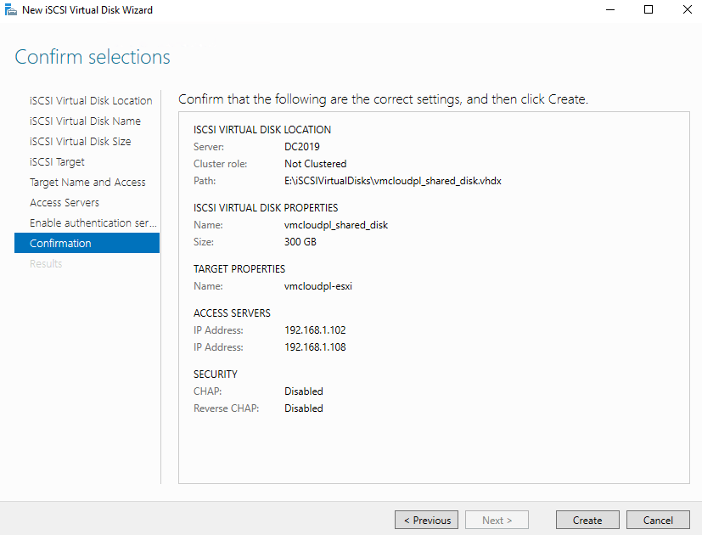Click the 192.168.1.102 IP address entry
Viewport: 702px width, 535px height.
[315, 330]
